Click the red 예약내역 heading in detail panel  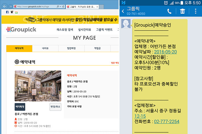pos(72,75)
